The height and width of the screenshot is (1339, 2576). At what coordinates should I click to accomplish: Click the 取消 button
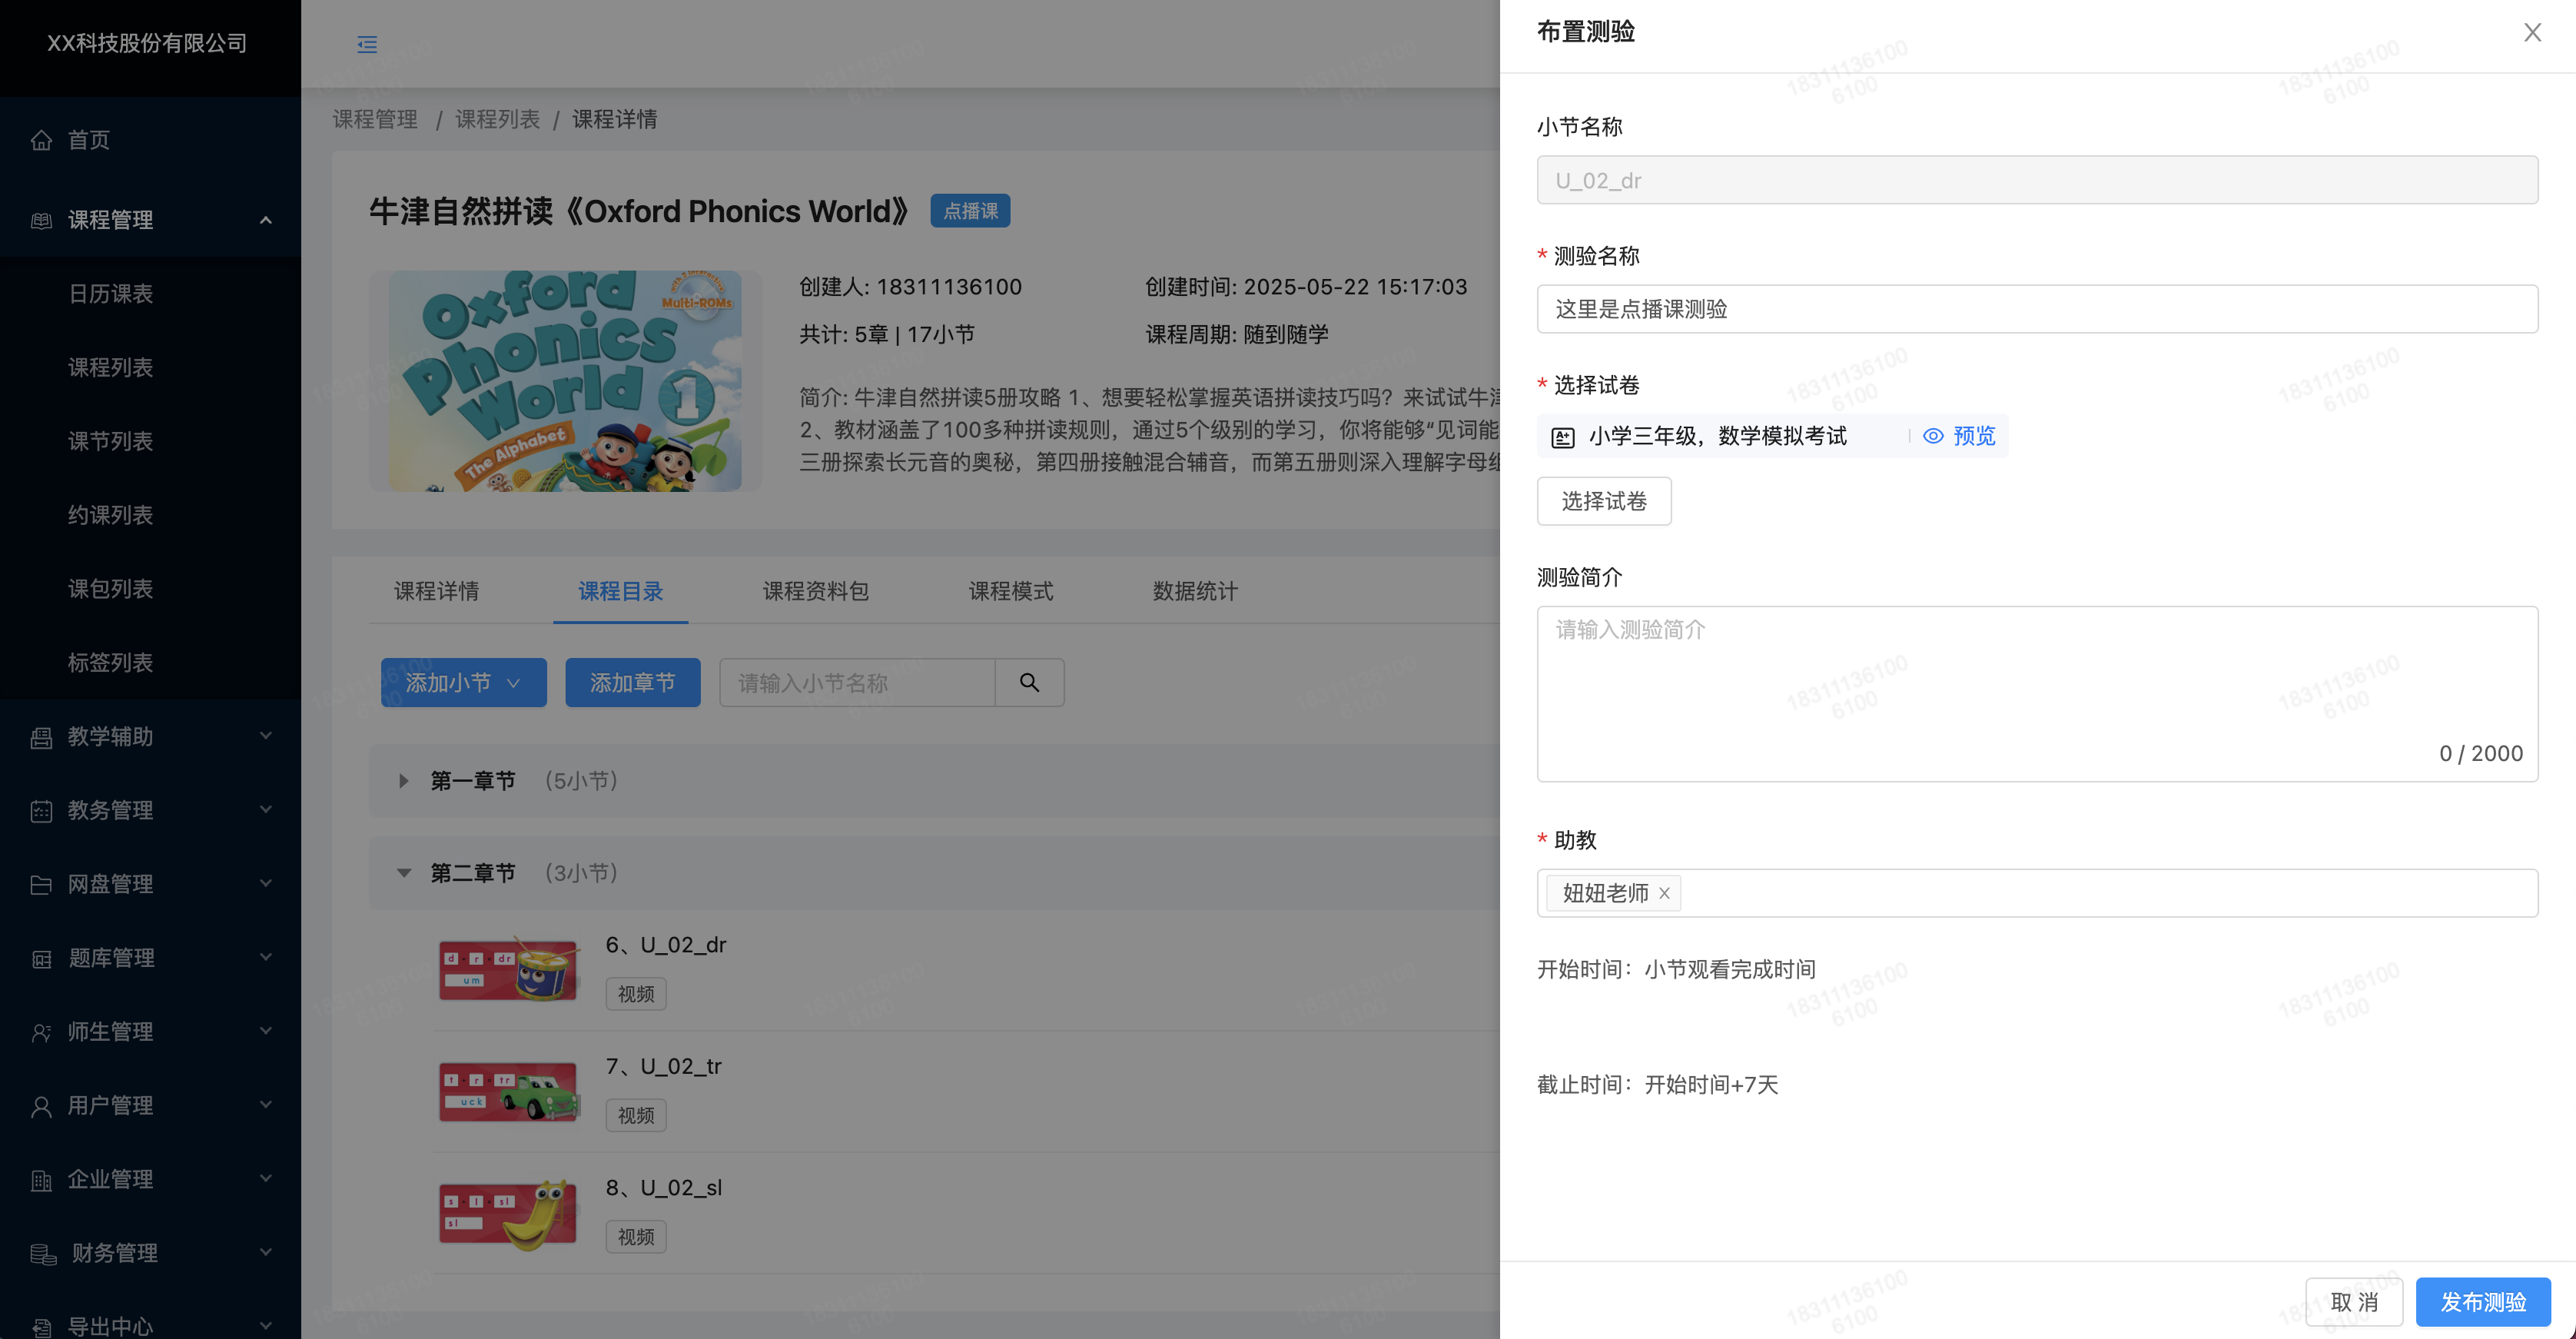(2353, 1302)
